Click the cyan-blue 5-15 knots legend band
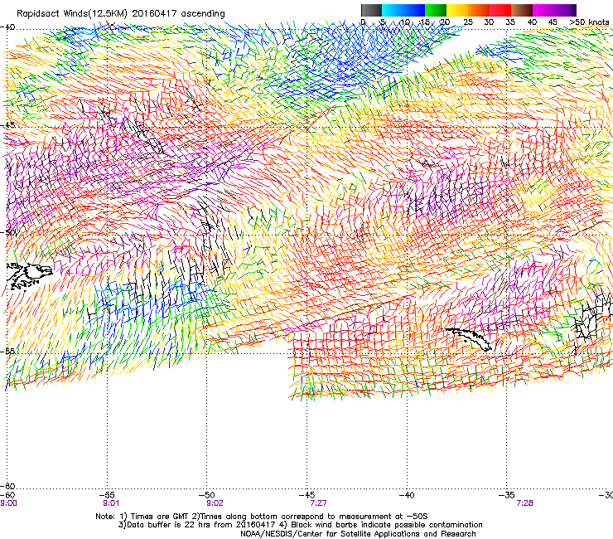Viewport: 613px width, 539px height. [x=403, y=10]
